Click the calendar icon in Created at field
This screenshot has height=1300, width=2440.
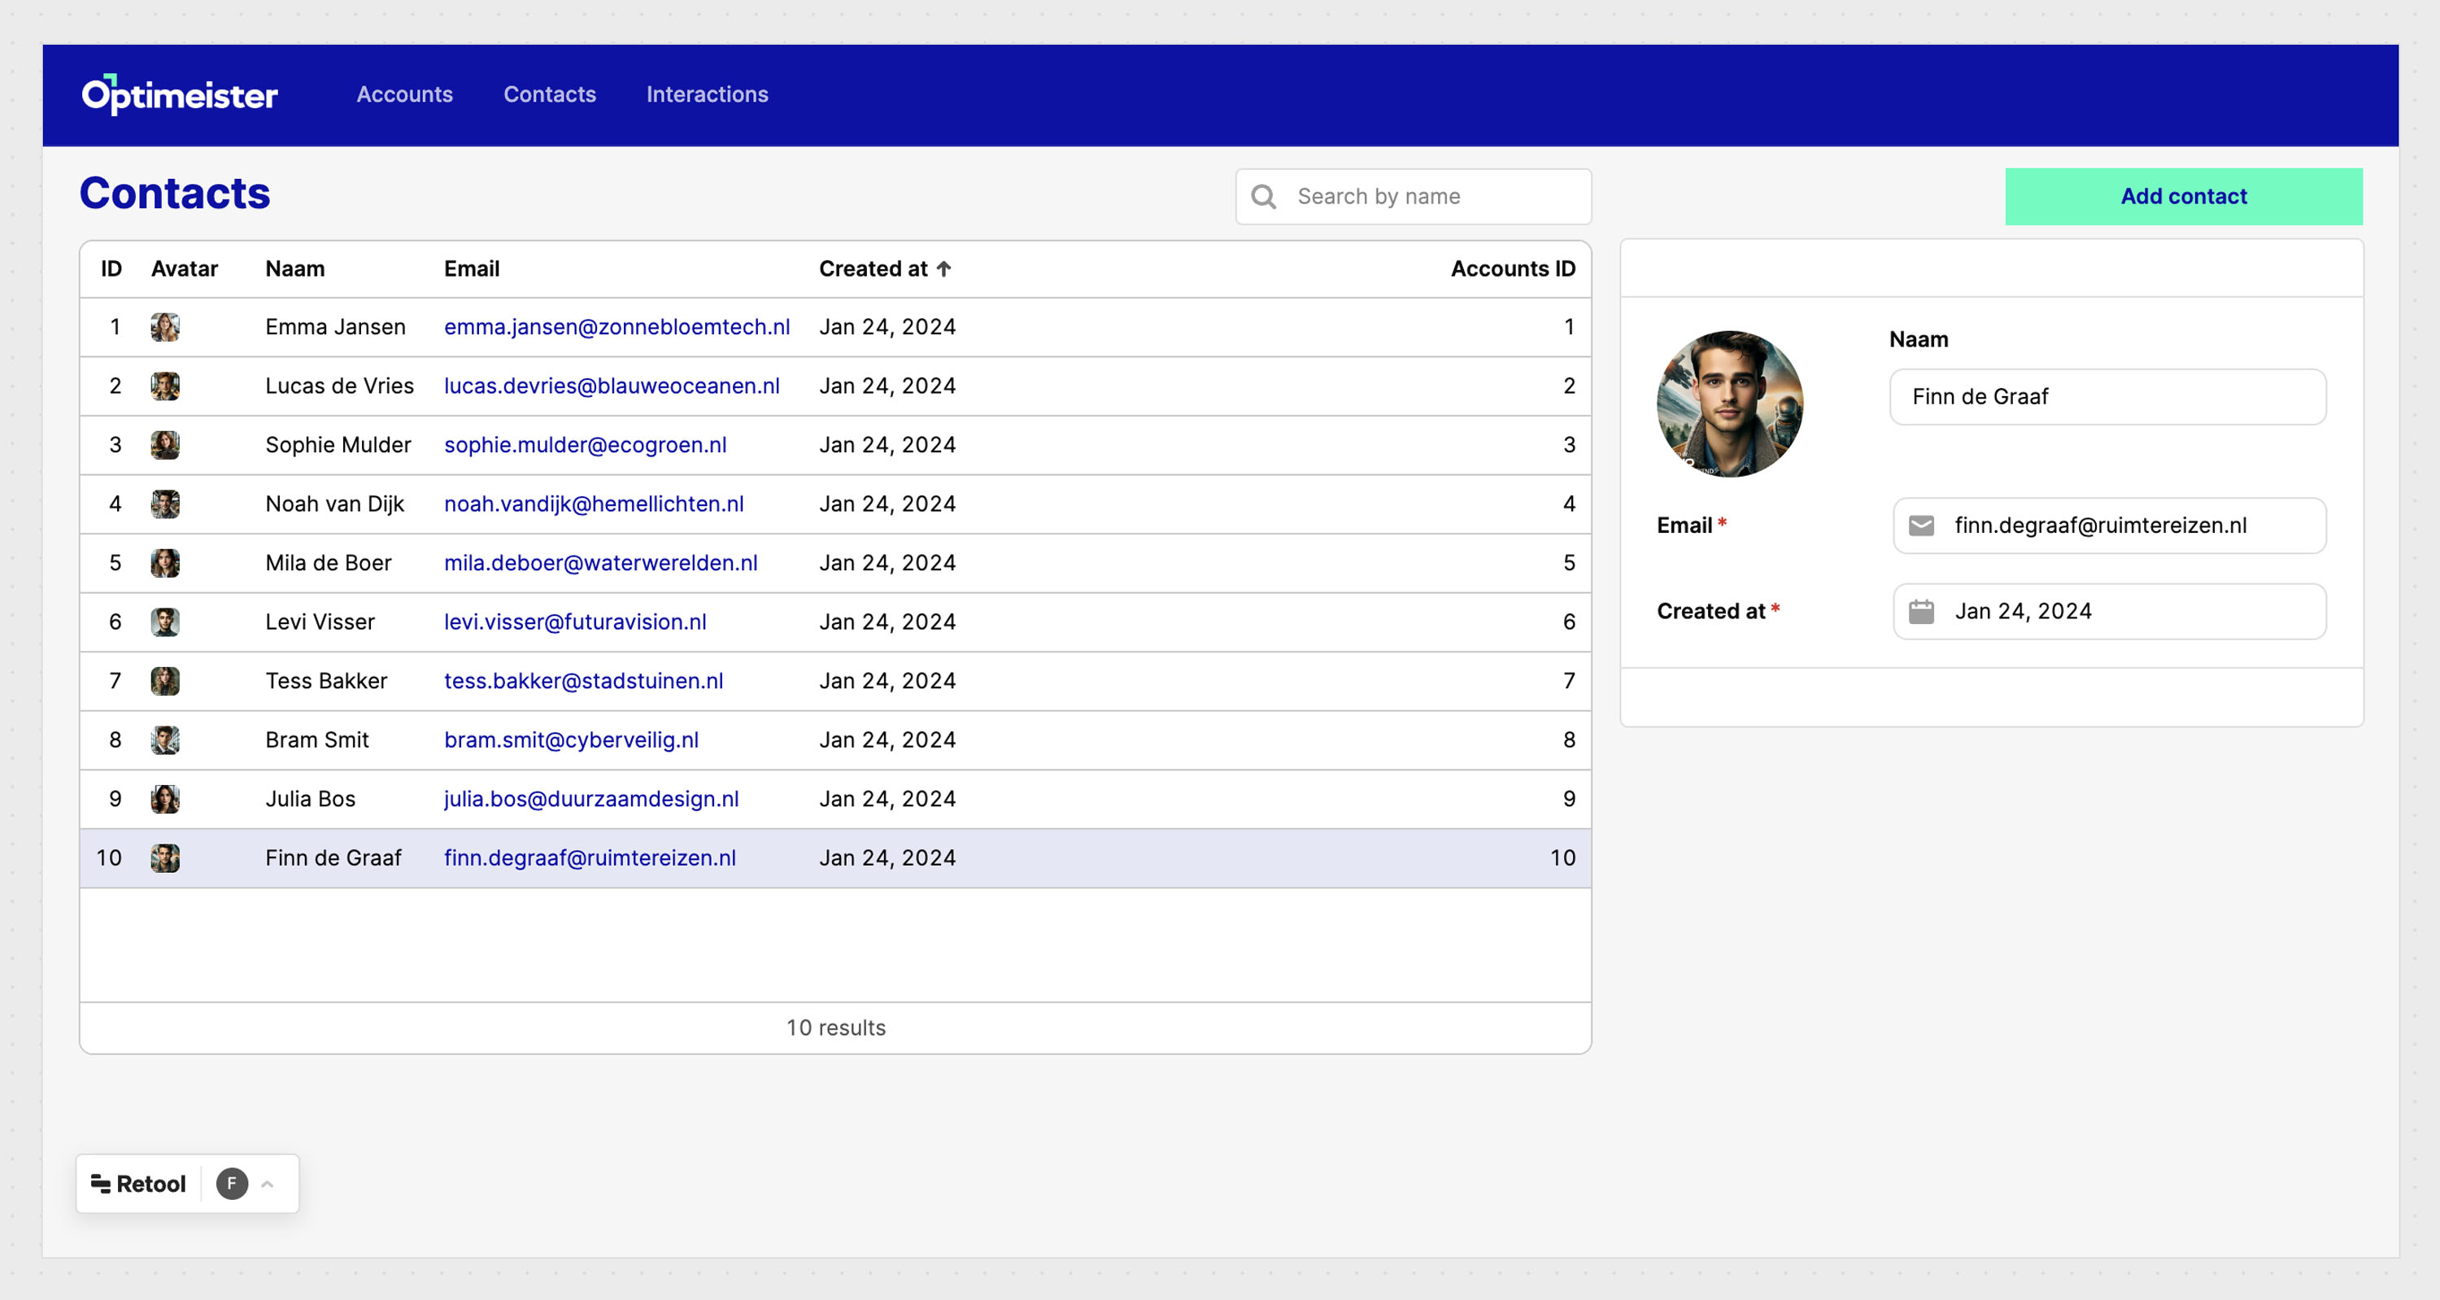click(1920, 611)
